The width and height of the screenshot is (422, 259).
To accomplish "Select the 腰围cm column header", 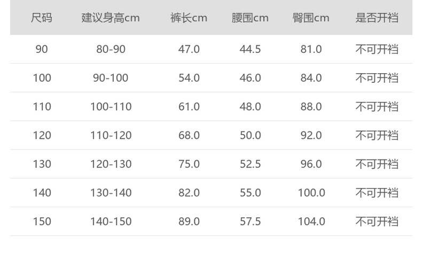I will [250, 18].
